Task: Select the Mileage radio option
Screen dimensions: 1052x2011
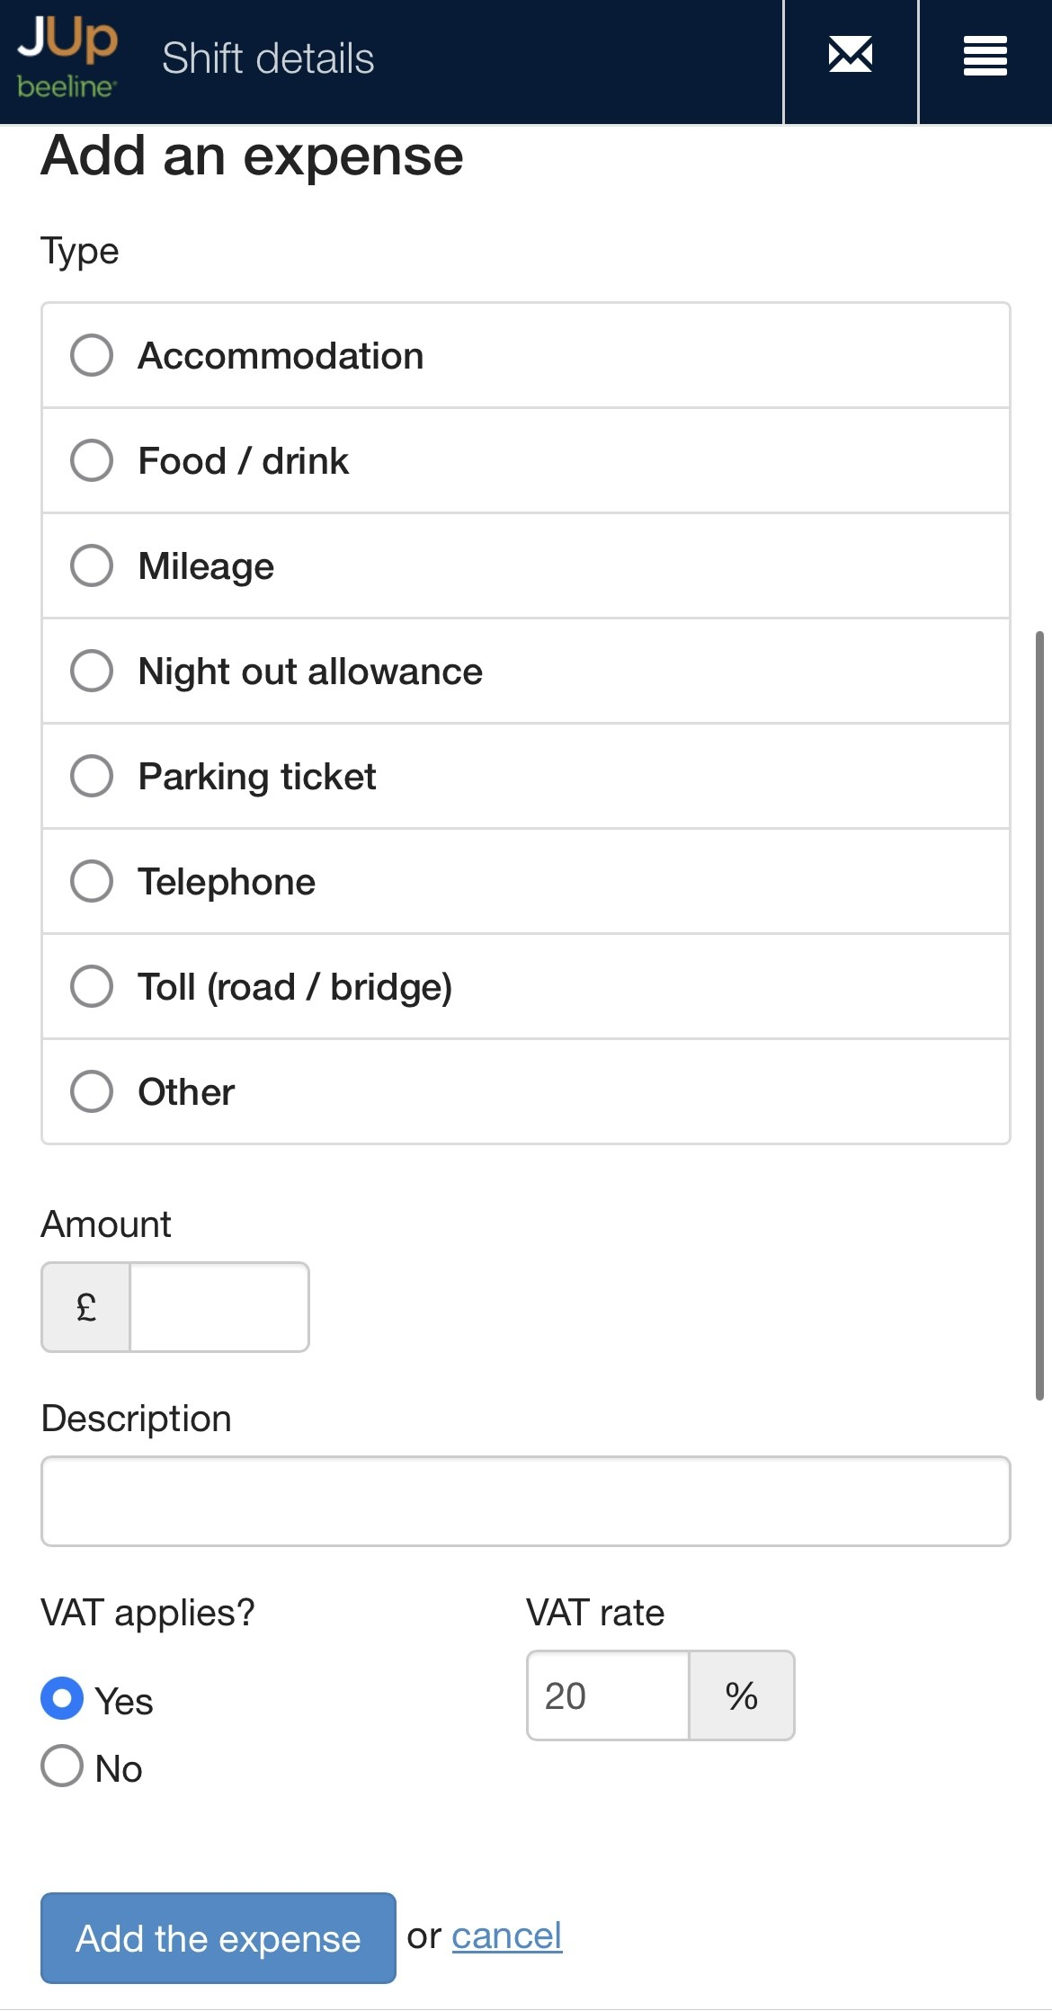Action: click(x=92, y=566)
